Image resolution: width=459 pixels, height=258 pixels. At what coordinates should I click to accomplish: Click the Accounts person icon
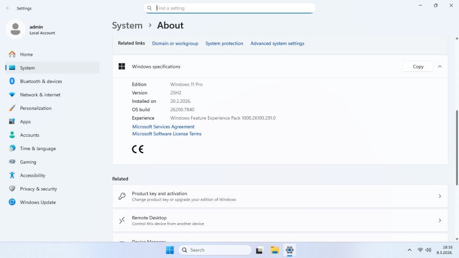(12, 135)
